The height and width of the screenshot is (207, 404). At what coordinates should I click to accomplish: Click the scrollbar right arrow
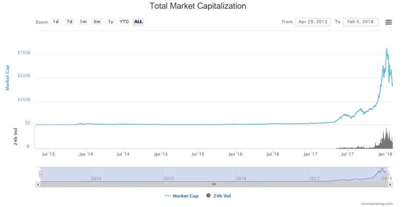(x=390, y=184)
